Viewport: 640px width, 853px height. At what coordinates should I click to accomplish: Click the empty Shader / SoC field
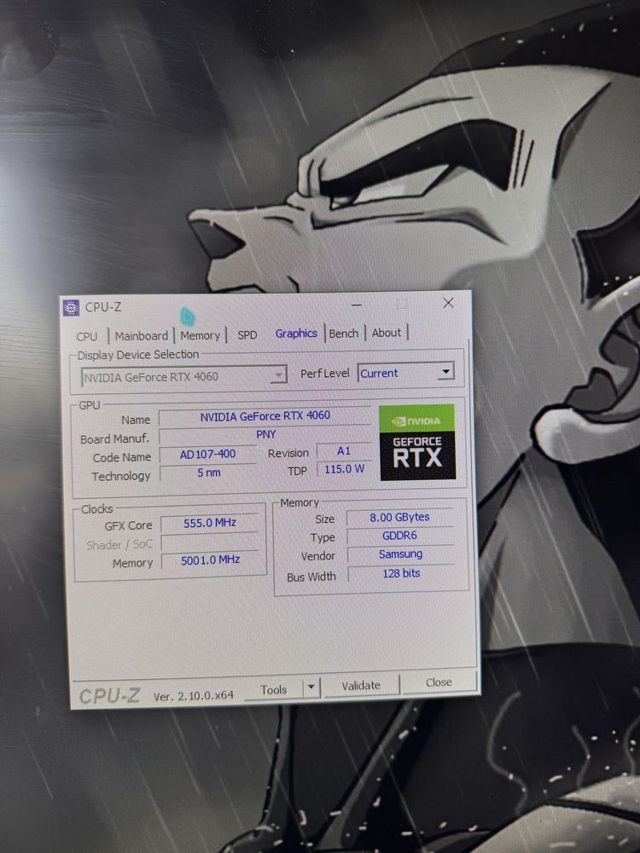pyautogui.click(x=210, y=542)
